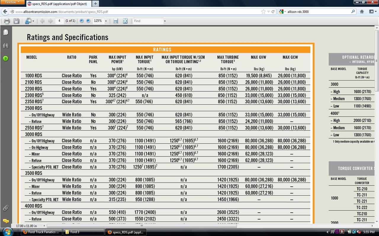Open Windows Start menu orb

point(7,232)
